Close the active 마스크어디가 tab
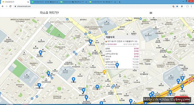 point(28,2)
